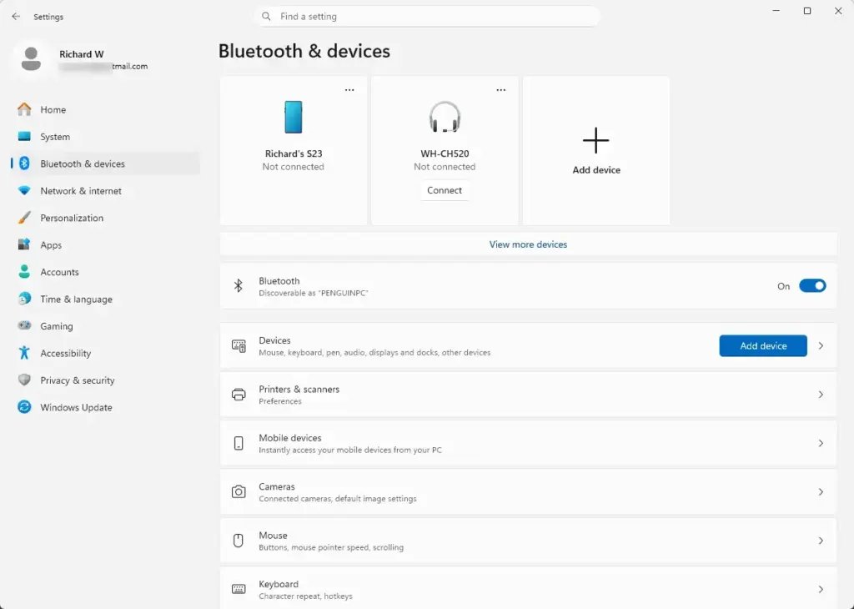The image size is (854, 609).
Task: Click the Gaming controller icon
Action: point(24,325)
